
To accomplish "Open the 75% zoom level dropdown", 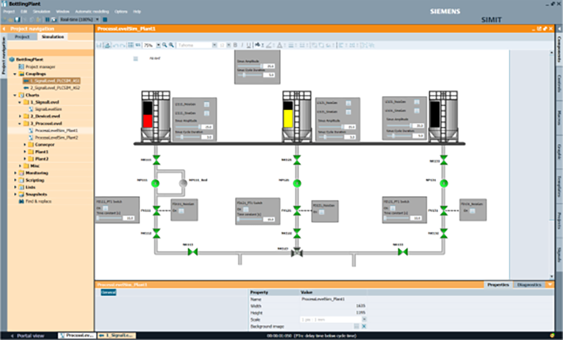I will coord(158,45).
